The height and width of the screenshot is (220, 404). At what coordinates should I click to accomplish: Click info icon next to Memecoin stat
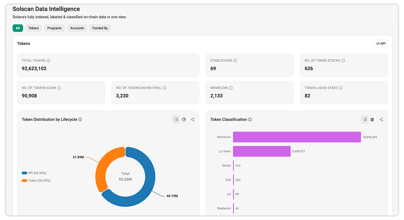click(231, 88)
